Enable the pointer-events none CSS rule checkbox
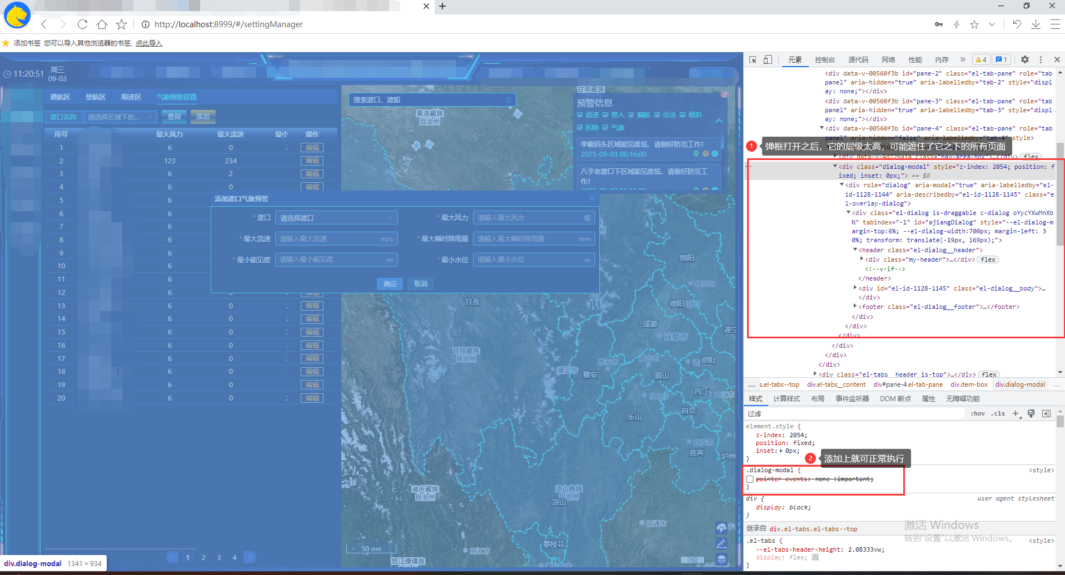Screen dimensions: 1065x575 [x=750, y=479]
